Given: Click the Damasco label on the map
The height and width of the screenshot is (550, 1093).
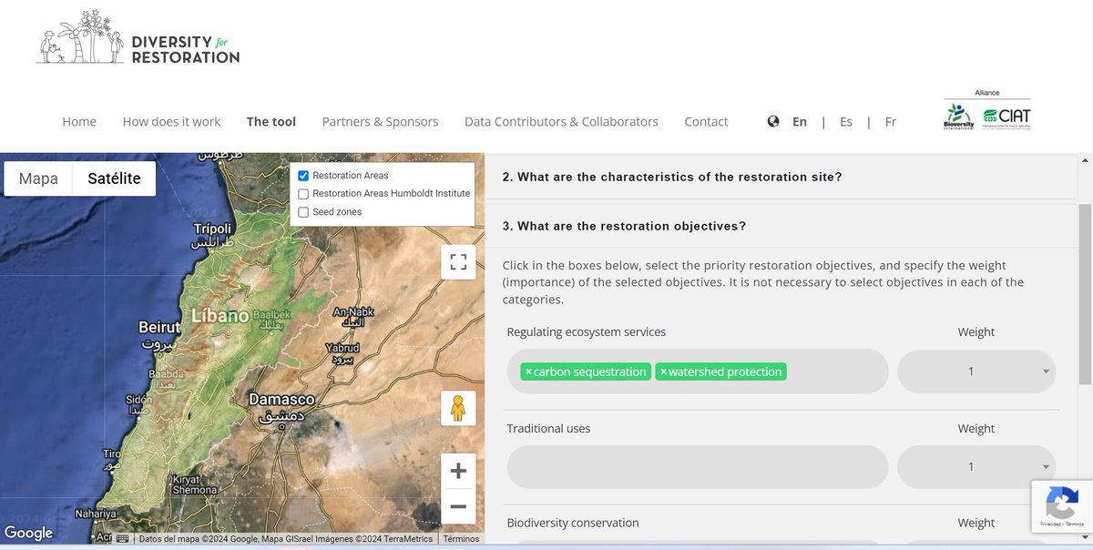Looking at the screenshot, I should (x=282, y=400).
